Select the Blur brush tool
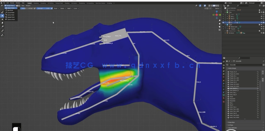265x131 pixels. [2, 16]
